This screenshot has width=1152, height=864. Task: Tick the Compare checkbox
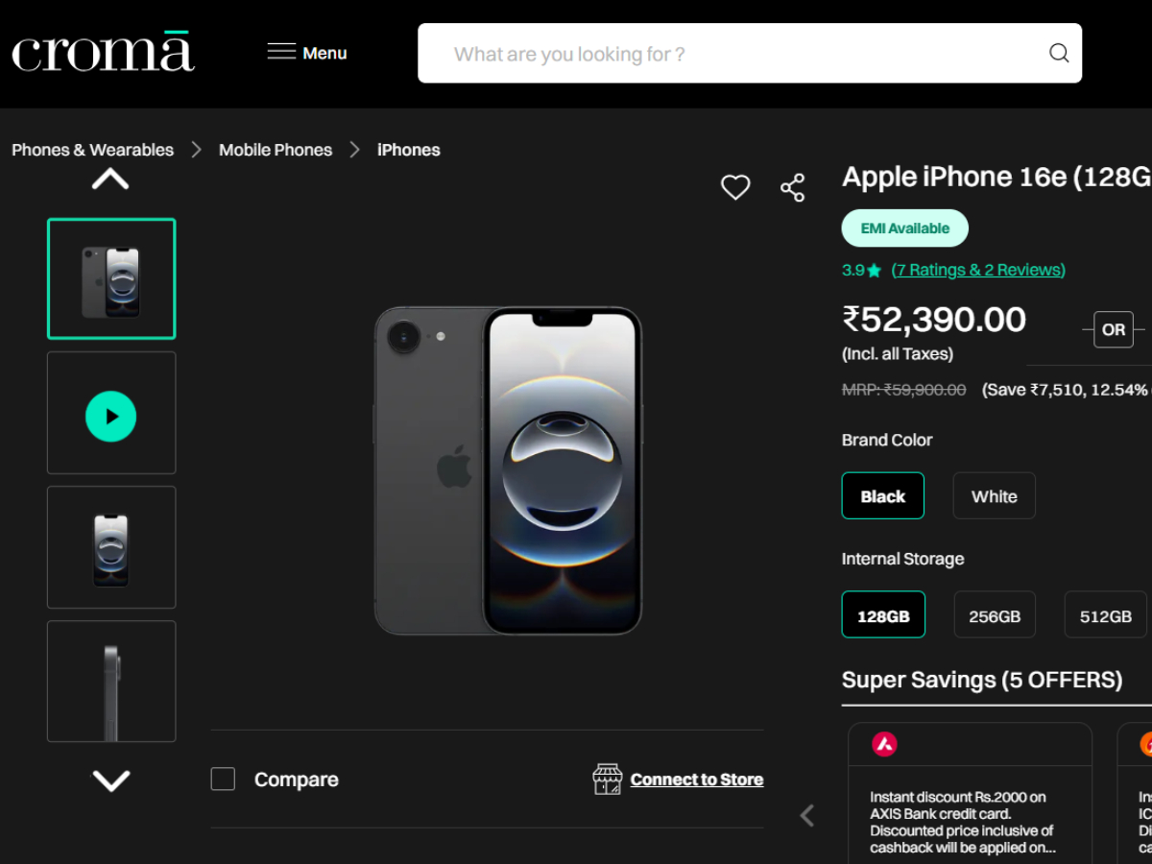click(223, 779)
